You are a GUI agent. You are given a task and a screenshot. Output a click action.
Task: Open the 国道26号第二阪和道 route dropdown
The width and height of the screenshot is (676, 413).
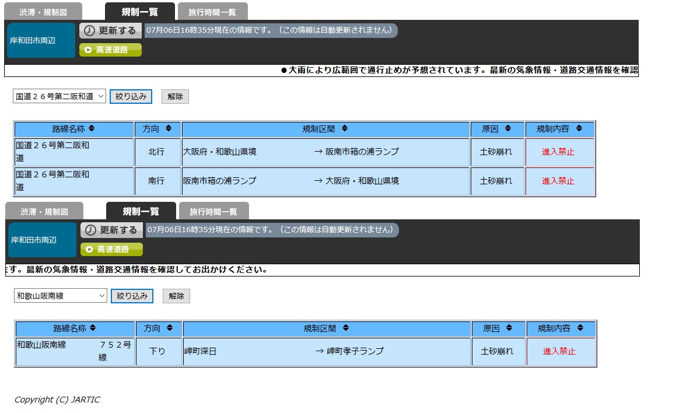[59, 96]
